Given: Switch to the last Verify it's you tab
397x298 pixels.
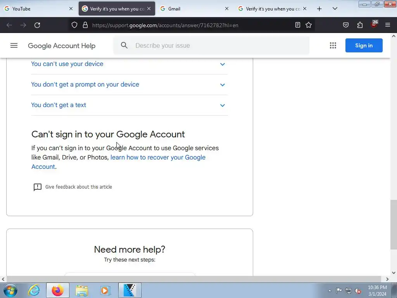Looking at the screenshot, I should pyautogui.click(x=273, y=9).
